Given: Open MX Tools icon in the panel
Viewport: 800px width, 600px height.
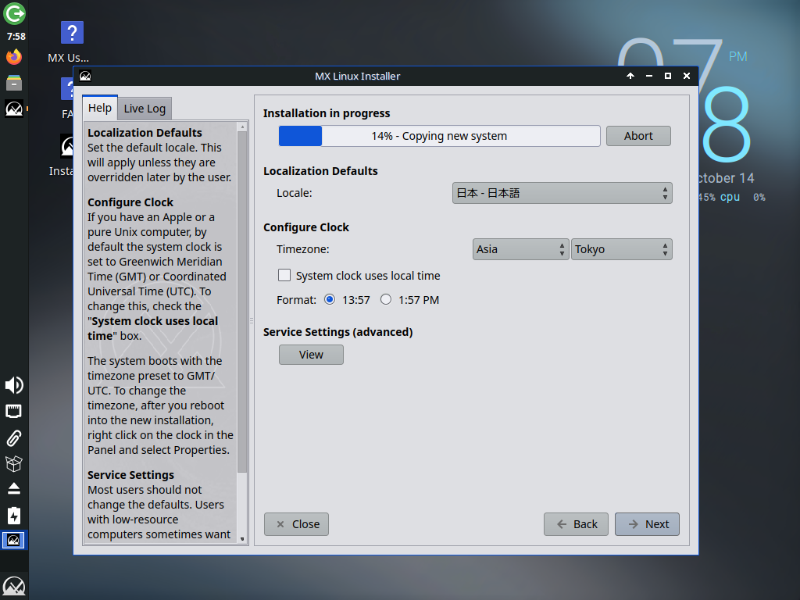Looking at the screenshot, I should click(14, 109).
